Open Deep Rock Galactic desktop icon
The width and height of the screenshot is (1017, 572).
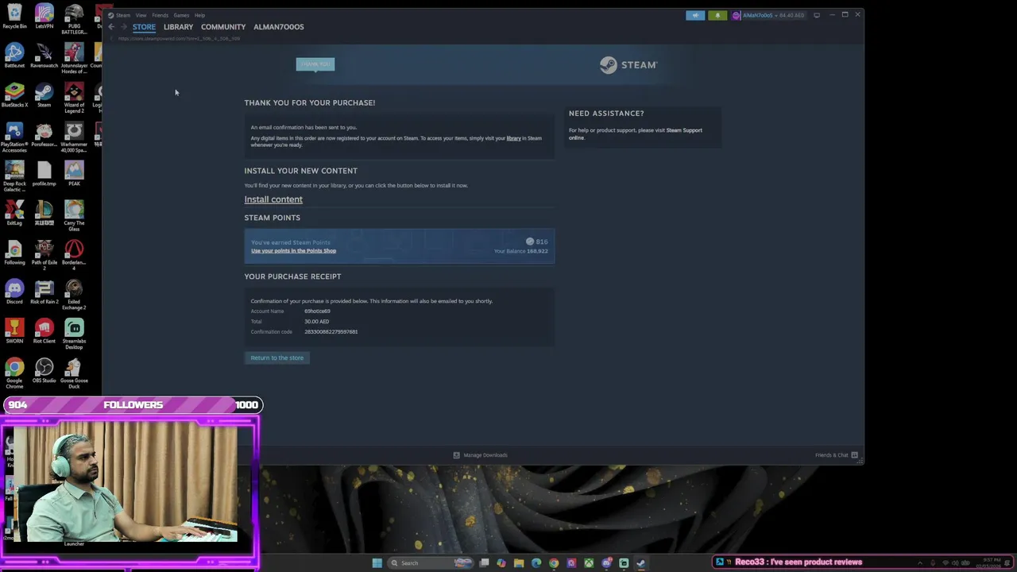point(14,176)
